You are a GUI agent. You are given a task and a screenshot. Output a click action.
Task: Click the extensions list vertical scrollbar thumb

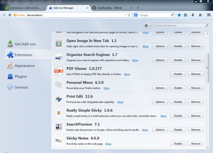(x=208, y=68)
